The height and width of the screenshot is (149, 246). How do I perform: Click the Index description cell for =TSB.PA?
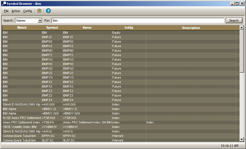pyautogui.click(x=191, y=122)
